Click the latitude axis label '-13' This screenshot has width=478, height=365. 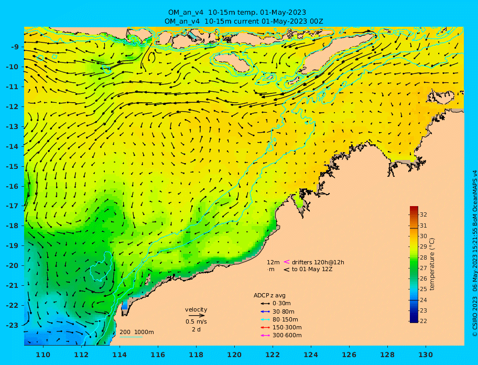(12, 126)
